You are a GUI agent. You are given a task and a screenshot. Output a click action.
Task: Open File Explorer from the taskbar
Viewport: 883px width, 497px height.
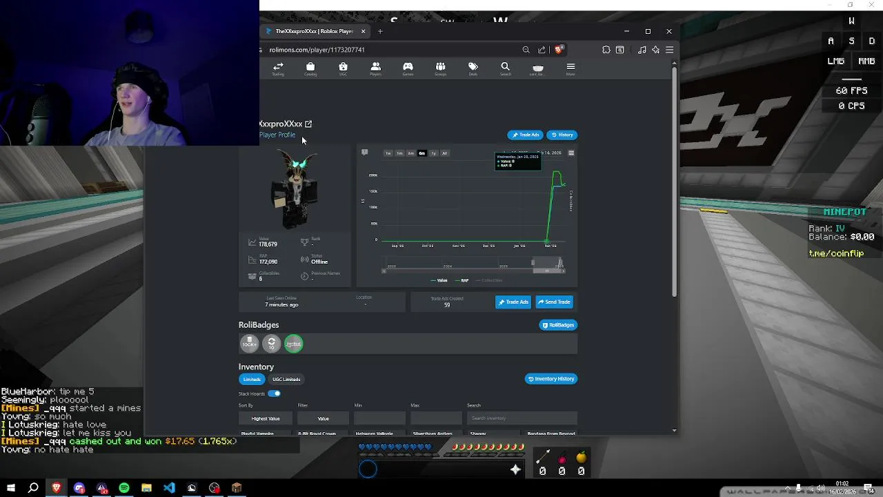pos(146,488)
